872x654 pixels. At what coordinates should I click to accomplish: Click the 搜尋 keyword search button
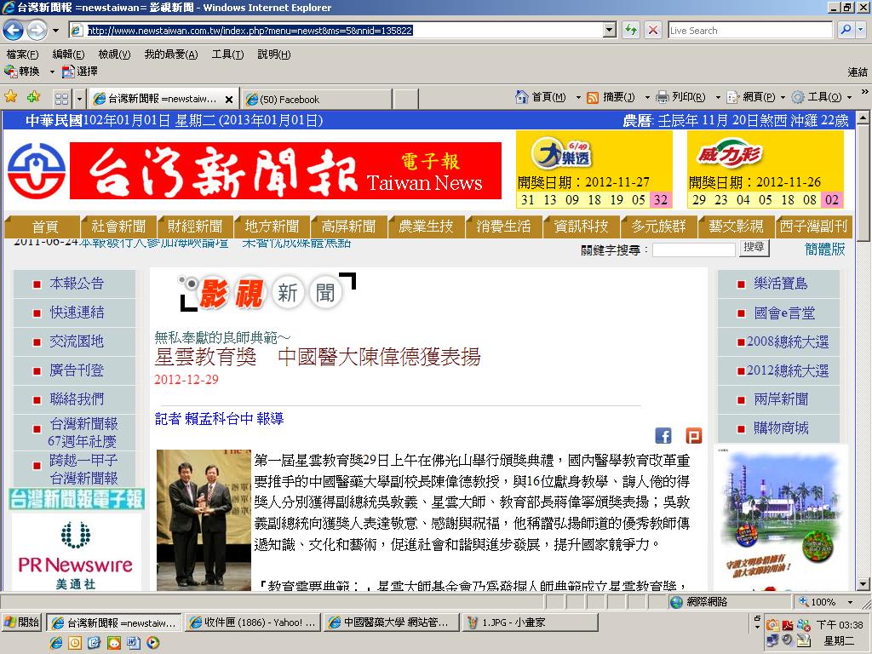click(754, 248)
